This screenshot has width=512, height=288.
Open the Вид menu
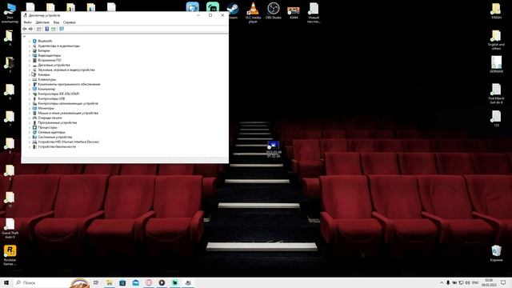[57, 22]
